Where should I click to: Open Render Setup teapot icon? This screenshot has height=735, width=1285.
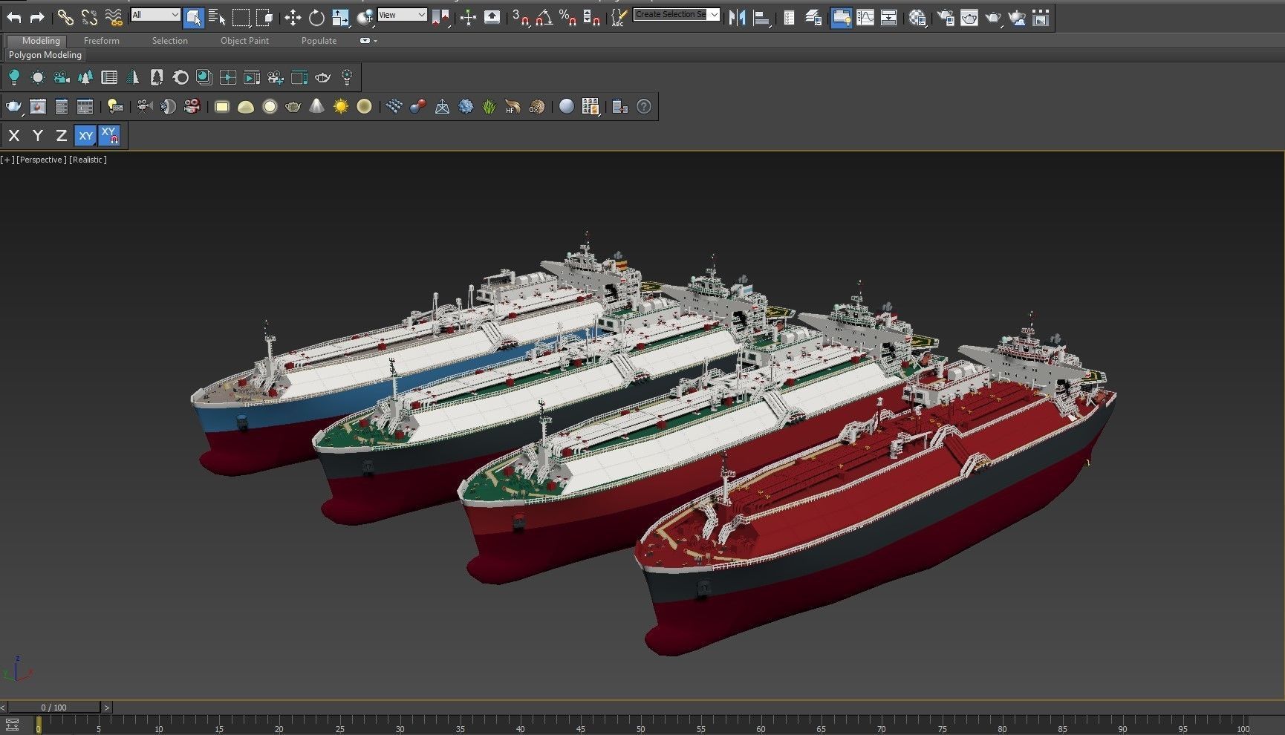(946, 18)
